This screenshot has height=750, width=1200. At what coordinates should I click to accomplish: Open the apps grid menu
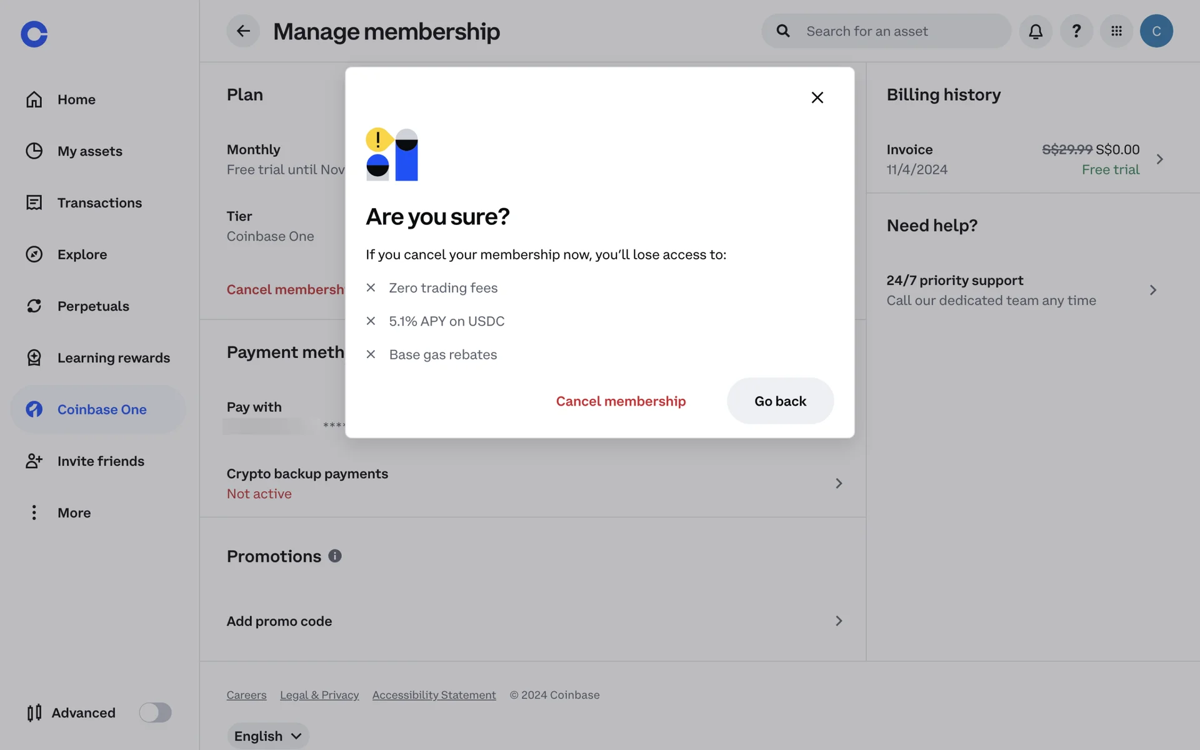1116,31
